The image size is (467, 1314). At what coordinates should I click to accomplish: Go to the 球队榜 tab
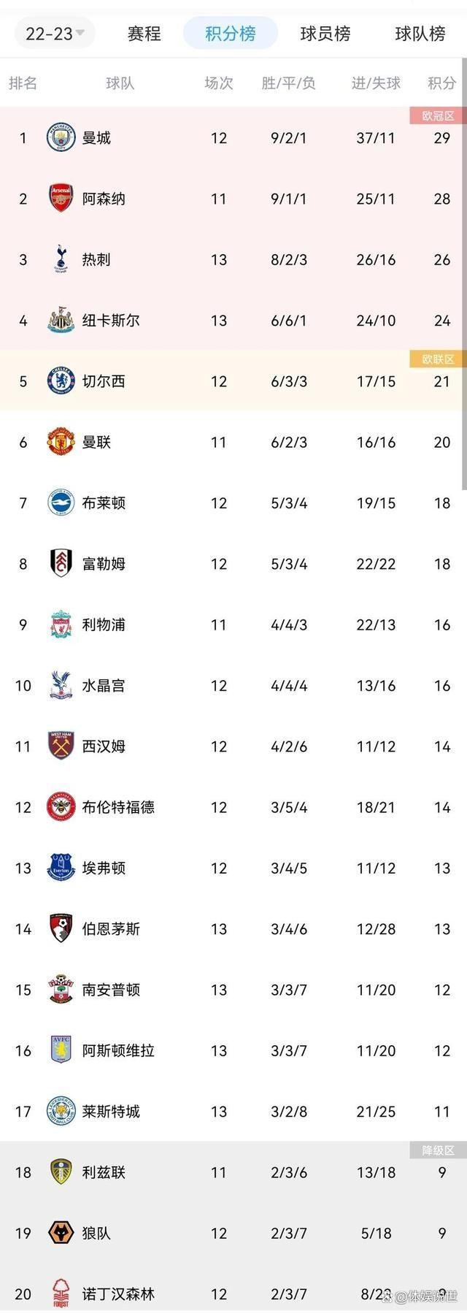pyautogui.click(x=420, y=34)
